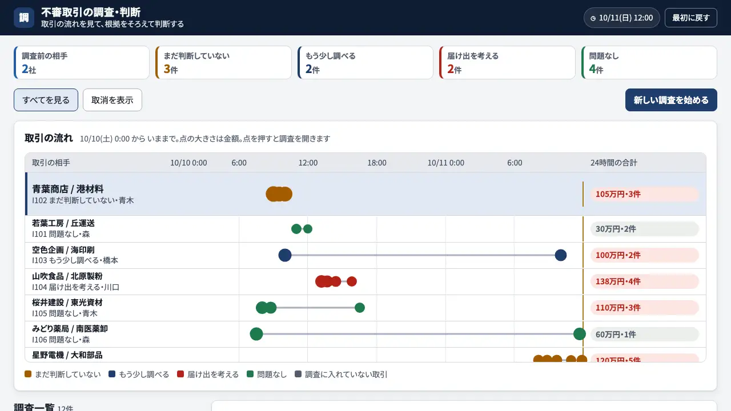Click the 10/11(日) 12:00 clock indicator
Screen dimensions: 731x411
pyautogui.click(x=622, y=18)
